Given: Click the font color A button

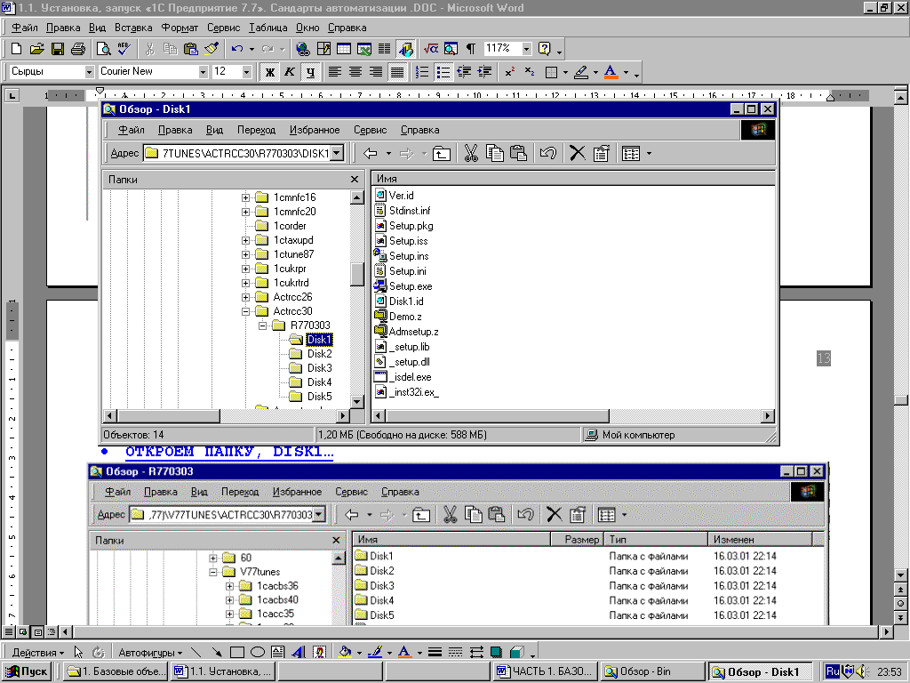Looking at the screenshot, I should (611, 72).
